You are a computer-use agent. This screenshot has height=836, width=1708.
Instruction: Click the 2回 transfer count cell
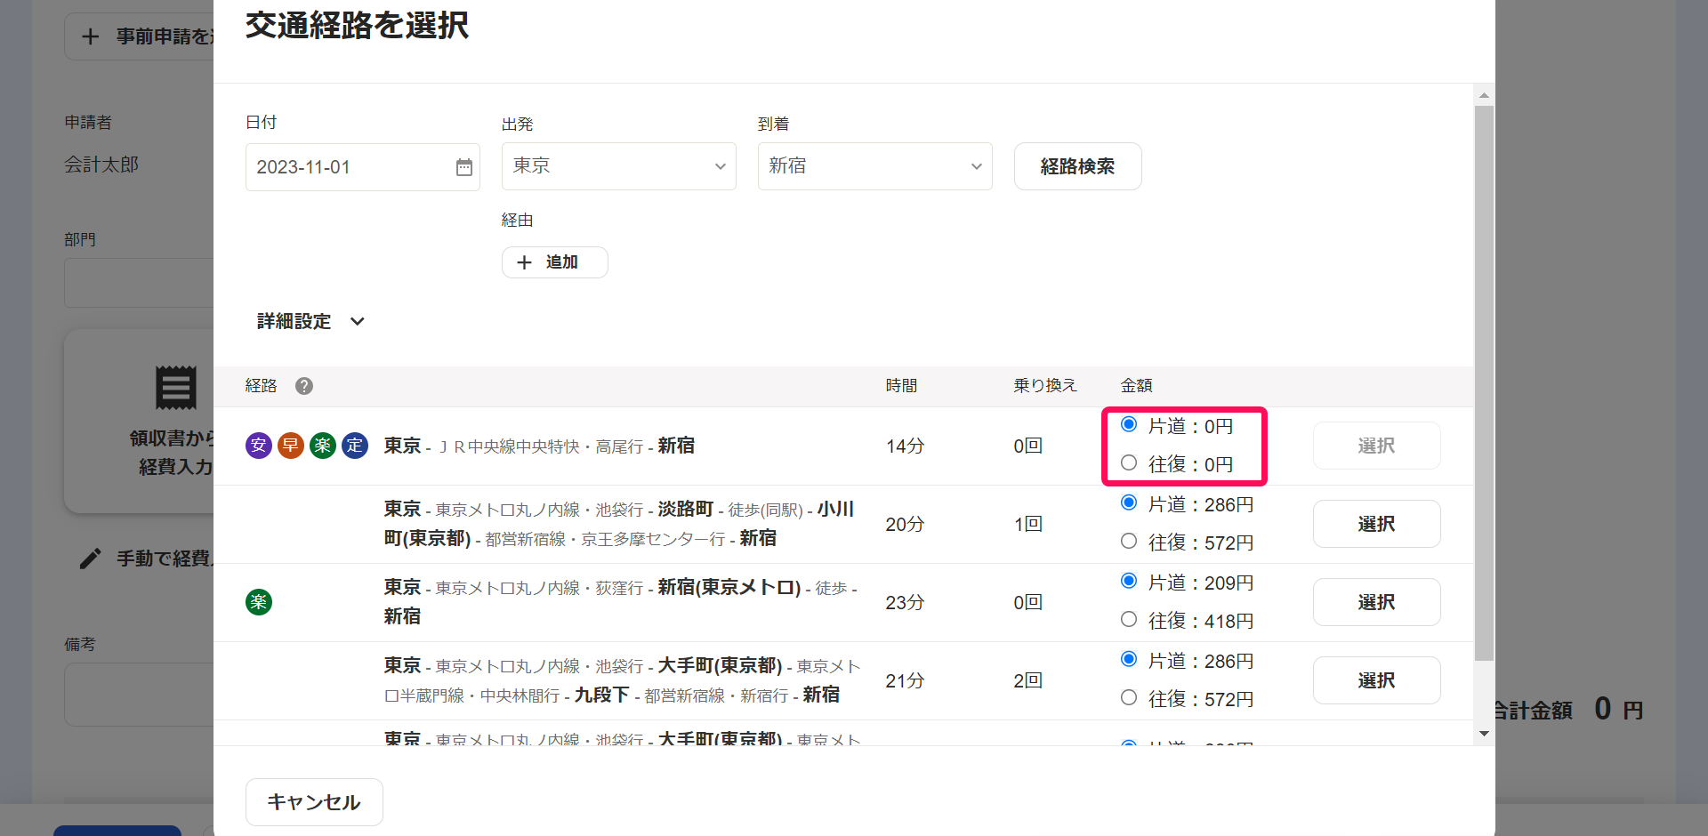pos(1027,681)
